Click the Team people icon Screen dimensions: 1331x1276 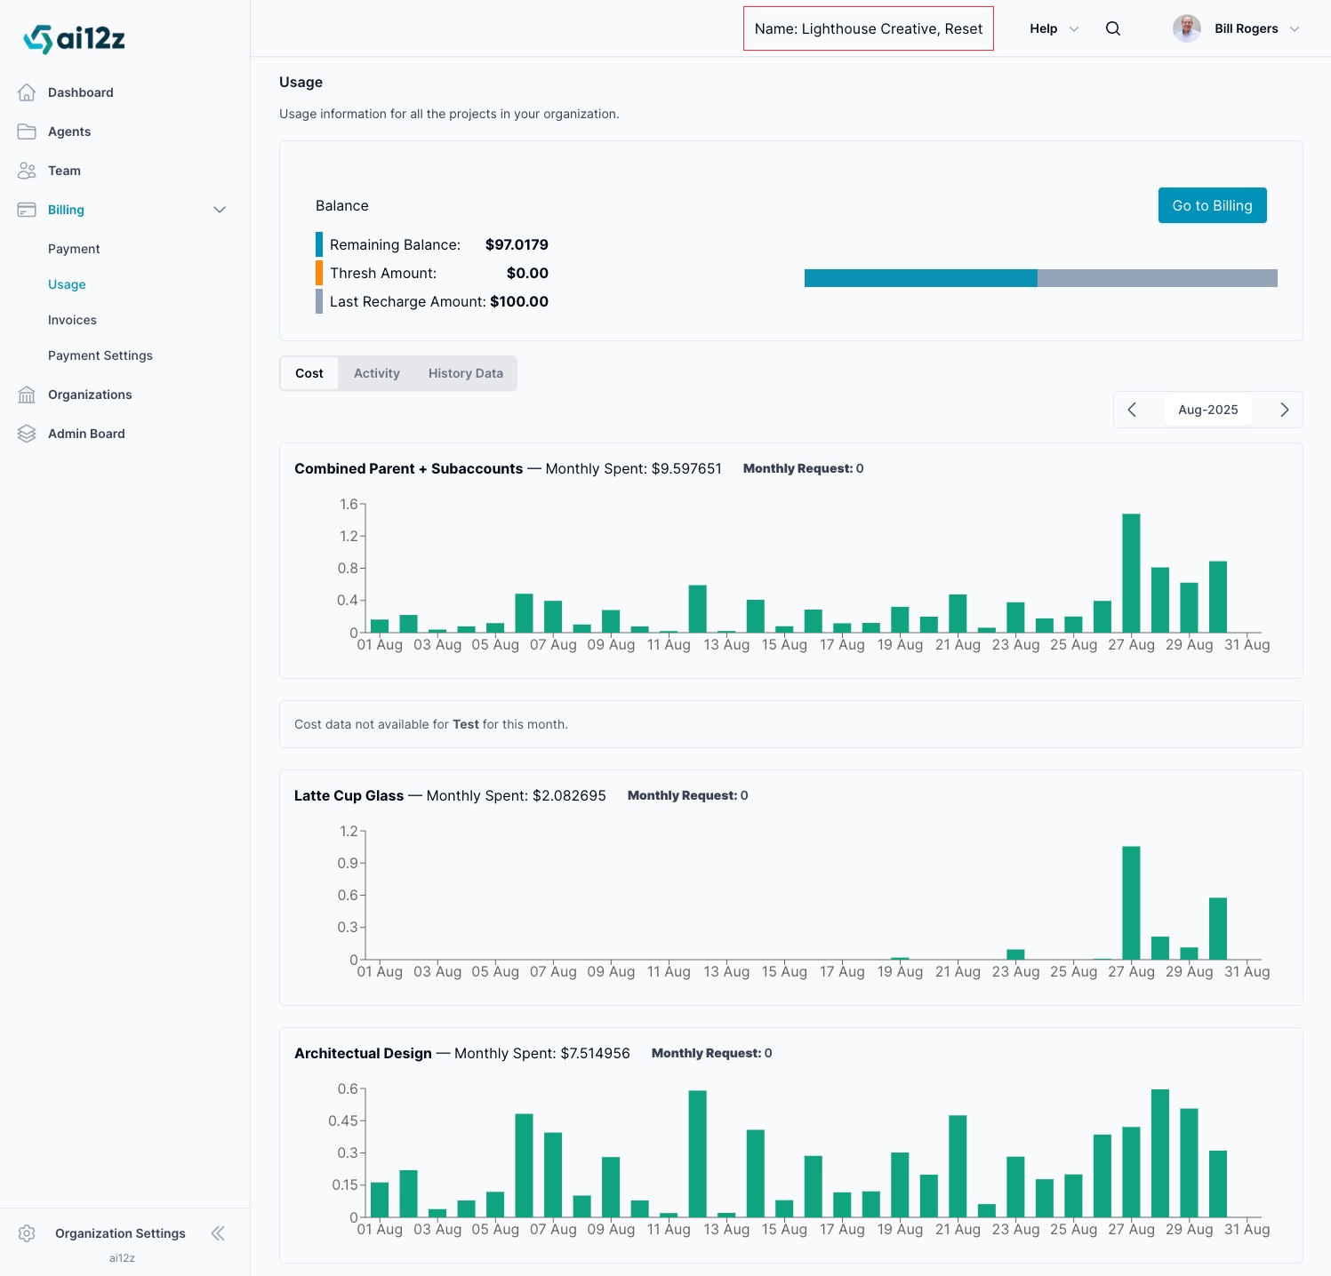27,171
